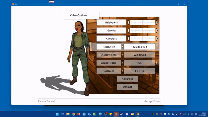The height and width of the screenshot is (117, 208).
Task: Click the Windowed display mode value
Action: click(139, 55)
